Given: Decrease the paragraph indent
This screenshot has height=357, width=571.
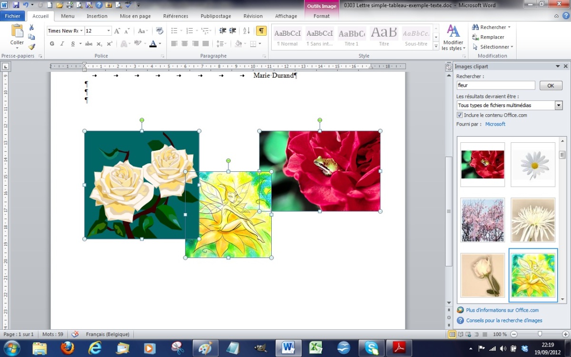Looking at the screenshot, I should [x=223, y=31].
